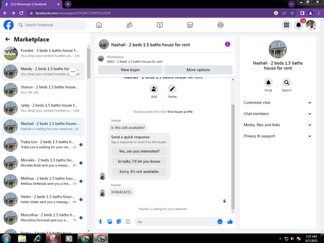The width and height of the screenshot is (324, 243).
Task: Expand Privacy & support section
Action: (277, 136)
